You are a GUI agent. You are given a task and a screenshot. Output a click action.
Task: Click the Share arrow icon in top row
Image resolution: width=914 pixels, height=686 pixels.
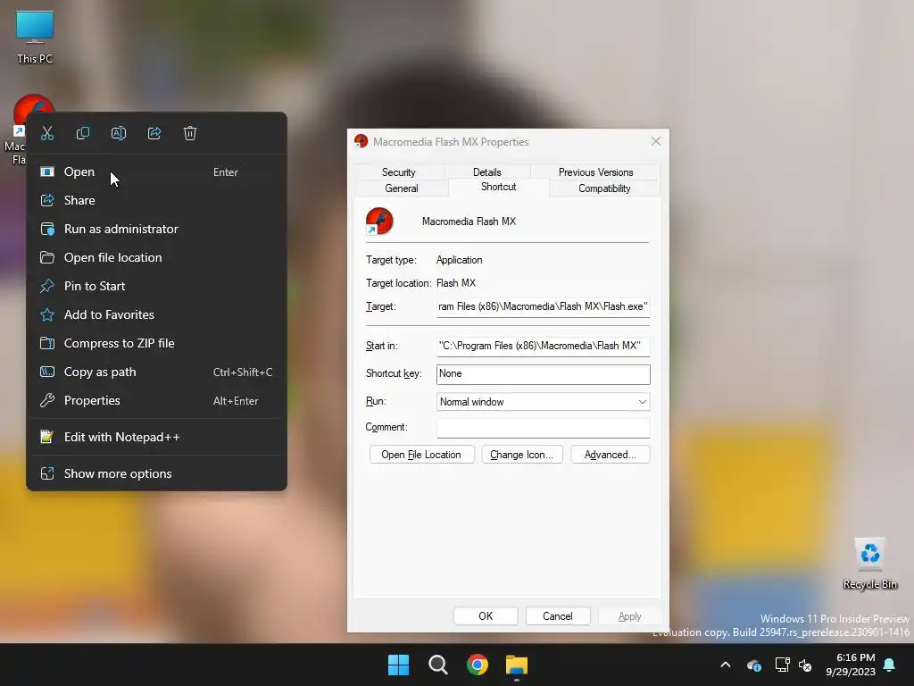click(154, 134)
